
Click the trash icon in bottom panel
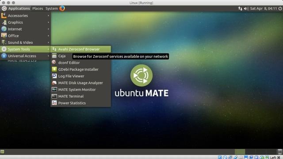point(280,151)
